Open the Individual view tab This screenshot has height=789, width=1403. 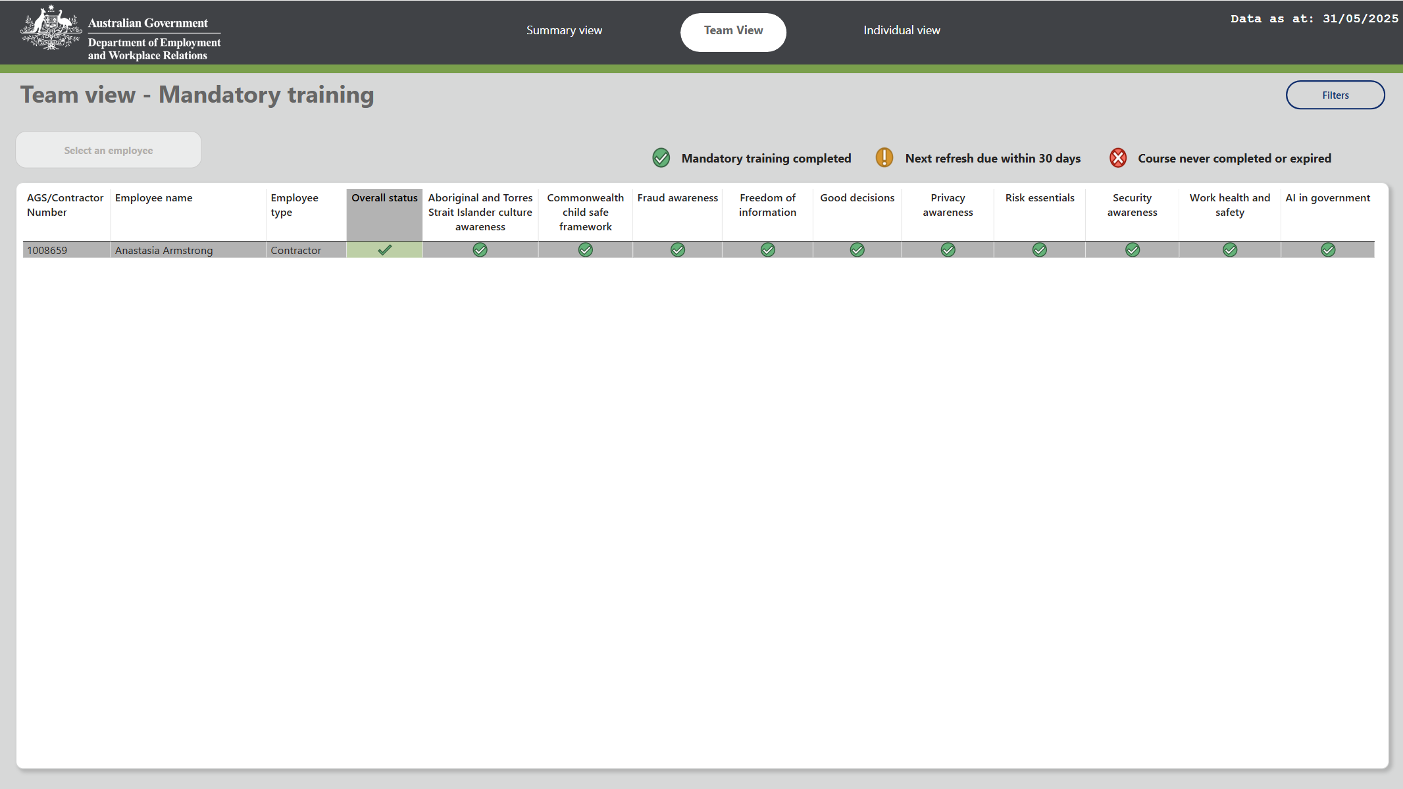click(902, 30)
